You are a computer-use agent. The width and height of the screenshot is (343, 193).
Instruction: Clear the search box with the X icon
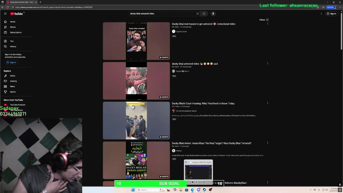(x=197, y=14)
